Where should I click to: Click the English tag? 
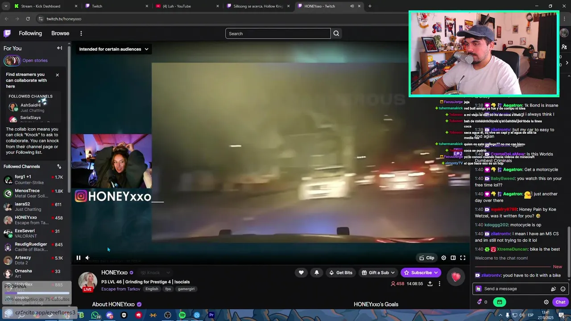(152, 289)
